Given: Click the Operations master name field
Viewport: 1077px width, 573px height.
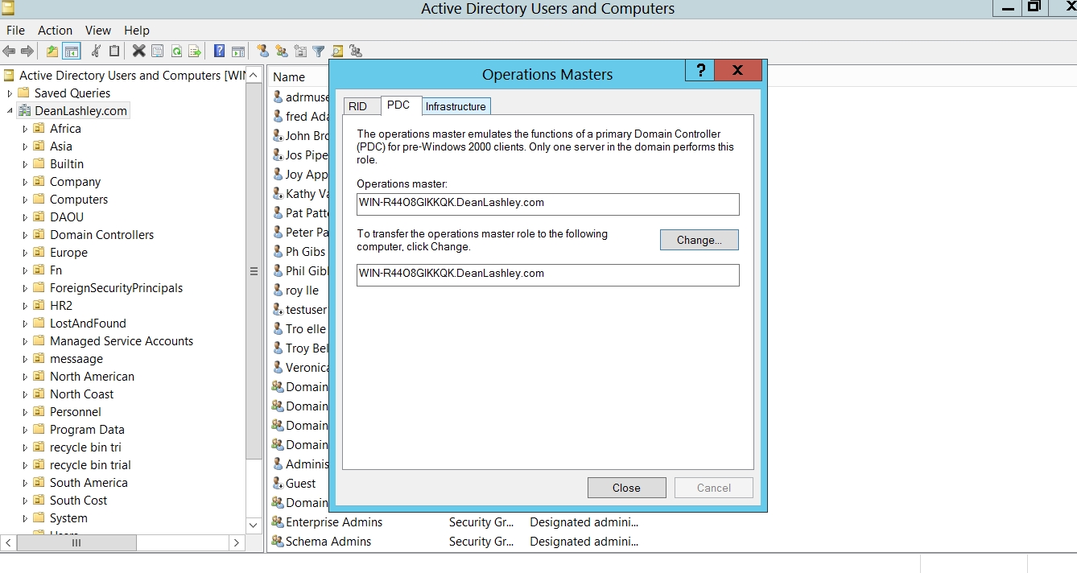Looking at the screenshot, I should click(547, 204).
